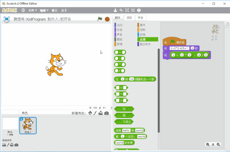
Task: Paint a new sprite with brush icon
Action: click(95, 113)
